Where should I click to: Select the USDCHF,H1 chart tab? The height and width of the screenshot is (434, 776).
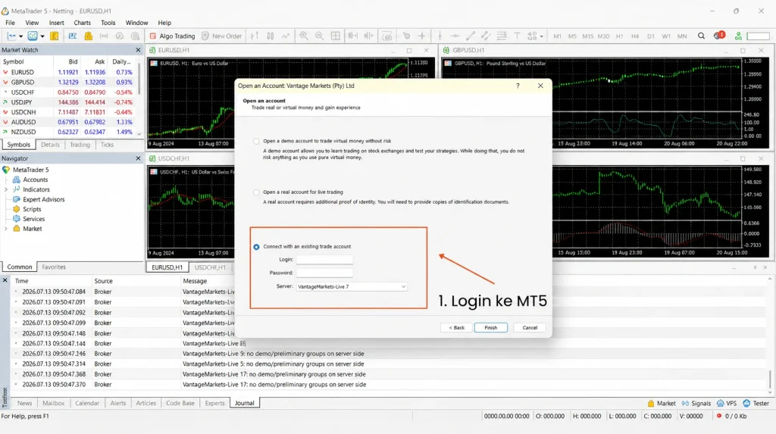210,267
